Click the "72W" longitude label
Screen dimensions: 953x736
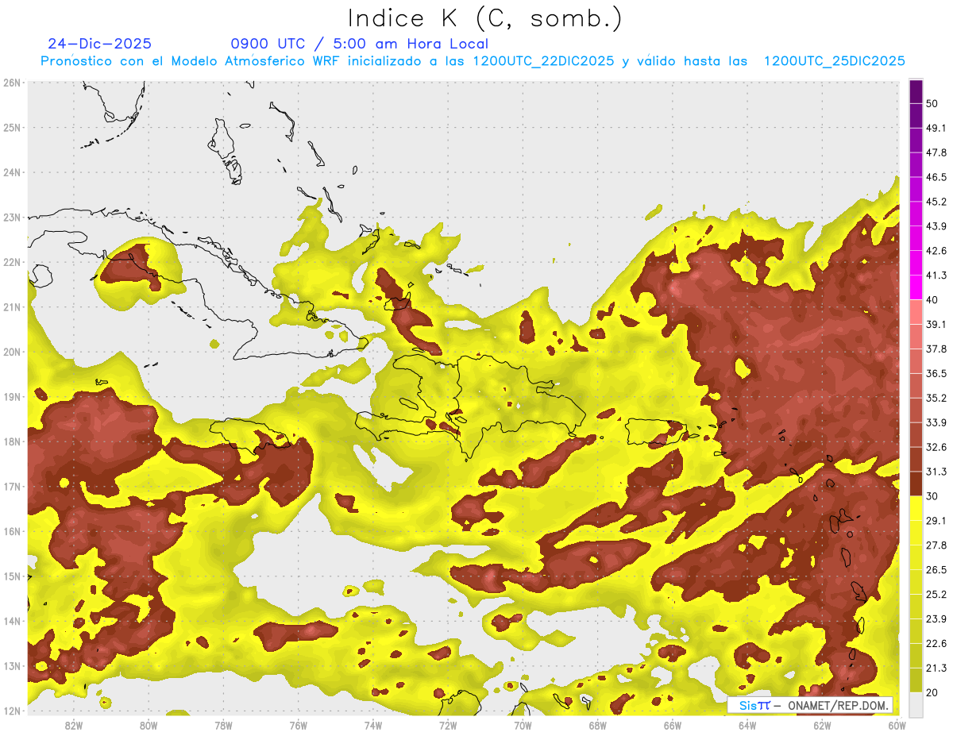tap(448, 726)
